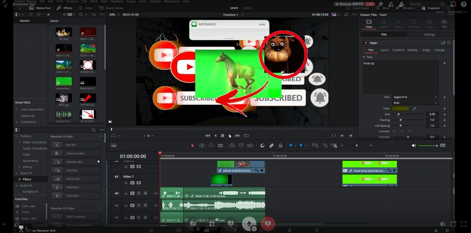Click the linked clips chain icon
Screen dimensions: 471x233
click(271, 145)
